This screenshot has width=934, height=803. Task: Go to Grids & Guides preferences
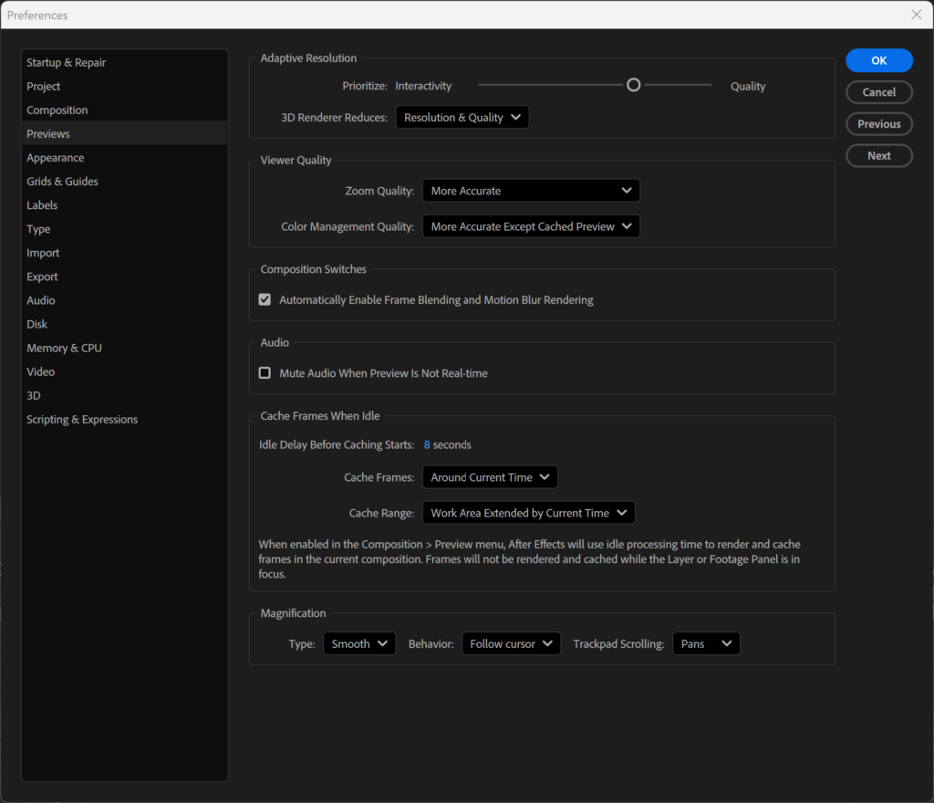(62, 182)
